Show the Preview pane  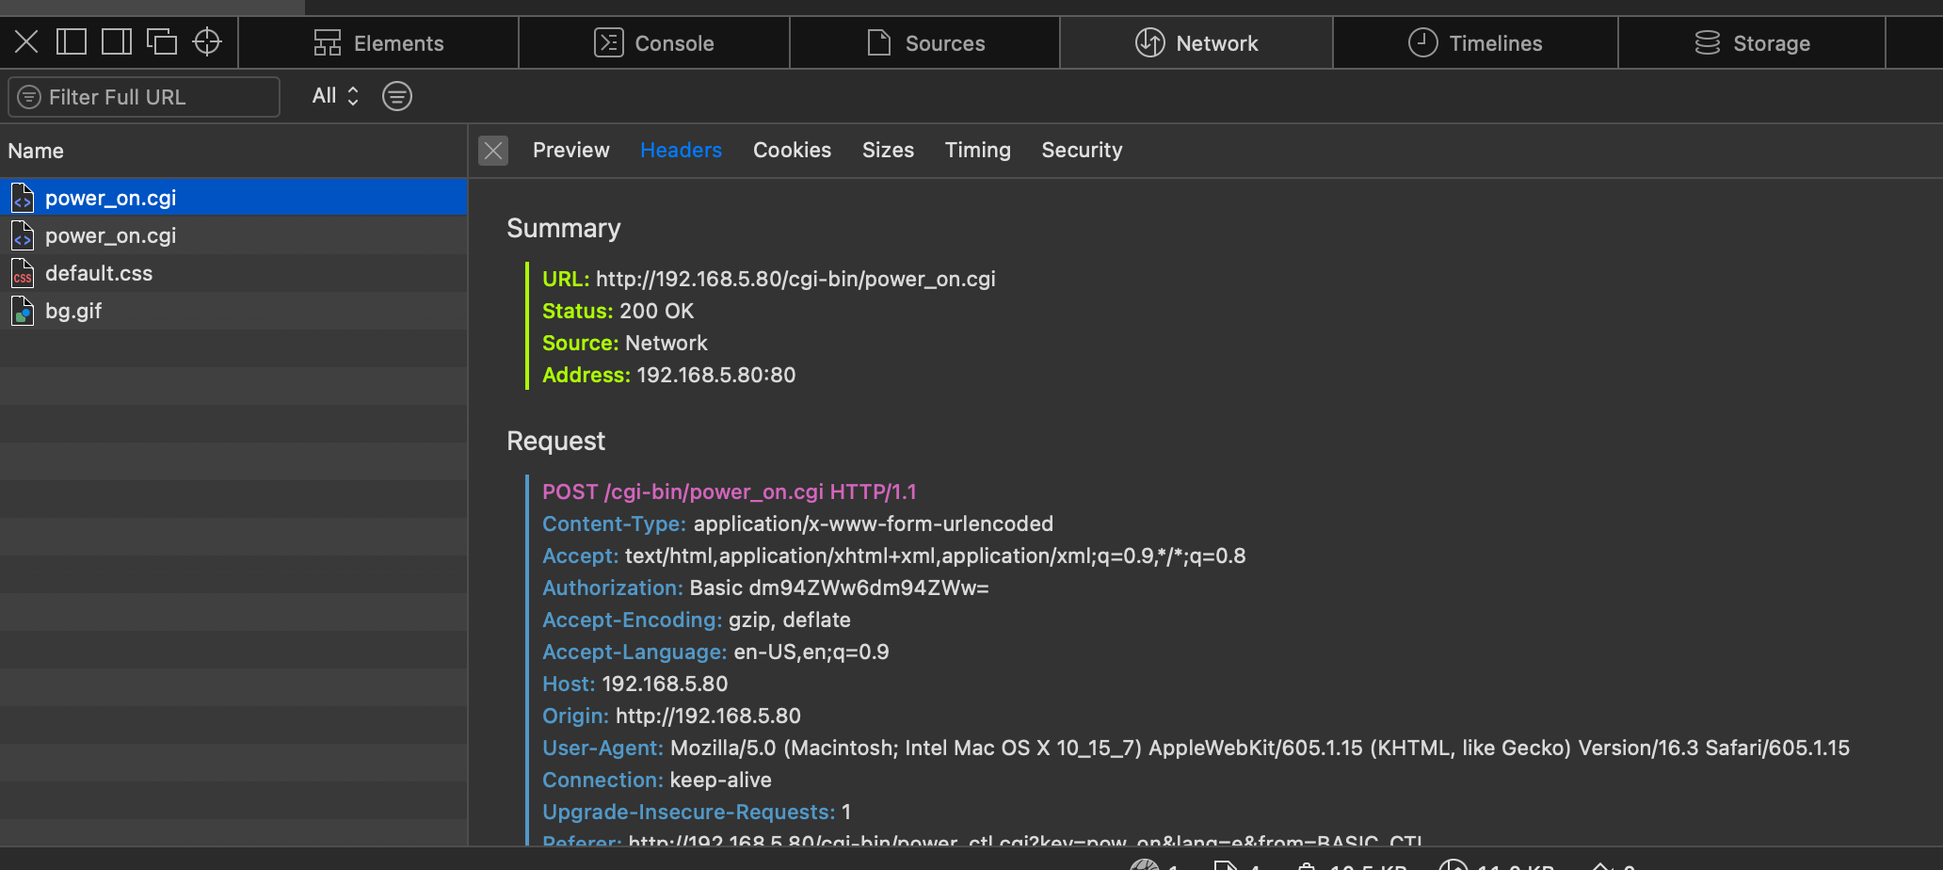click(570, 151)
